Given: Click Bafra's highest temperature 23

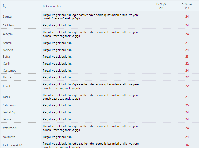Looking at the screenshot, I should pos(187,56).
